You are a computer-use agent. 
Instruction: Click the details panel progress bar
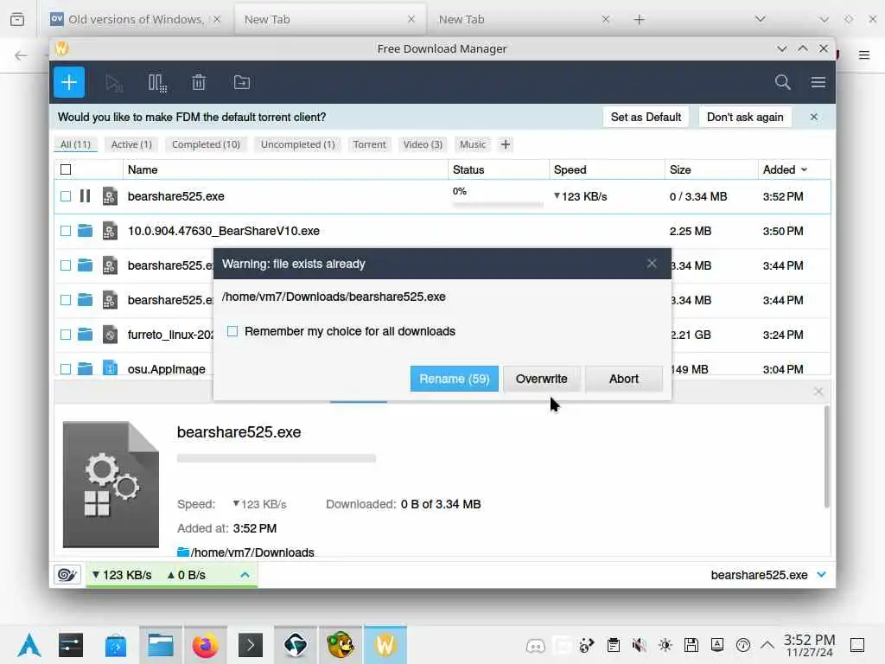pos(277,458)
